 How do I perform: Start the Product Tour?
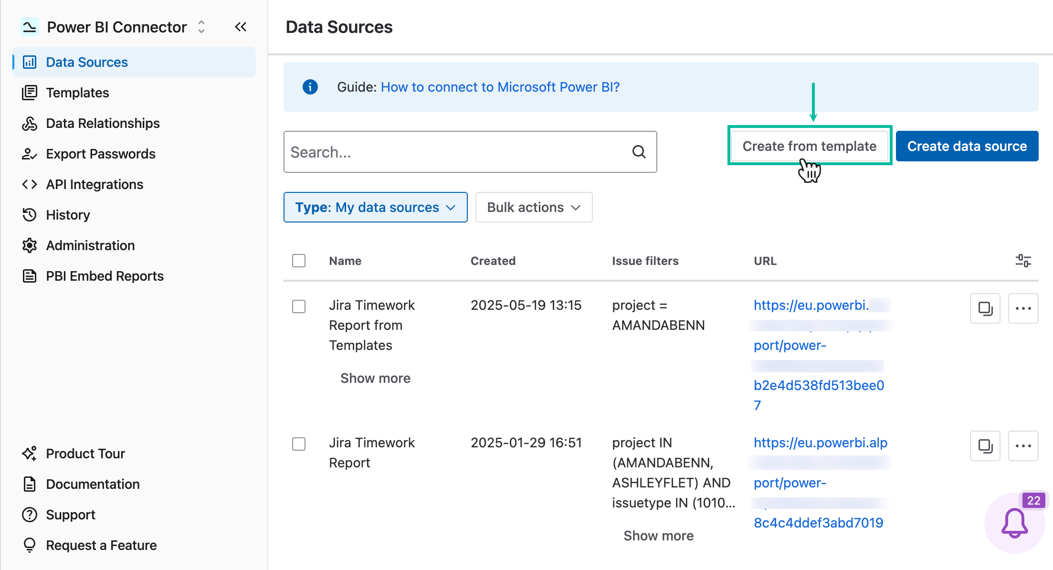tap(134, 454)
